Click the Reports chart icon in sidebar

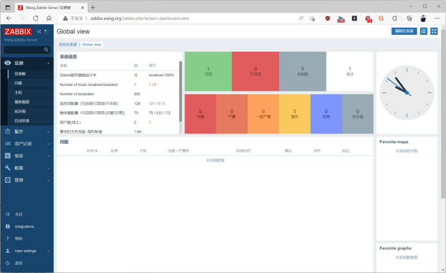[x=8, y=156]
